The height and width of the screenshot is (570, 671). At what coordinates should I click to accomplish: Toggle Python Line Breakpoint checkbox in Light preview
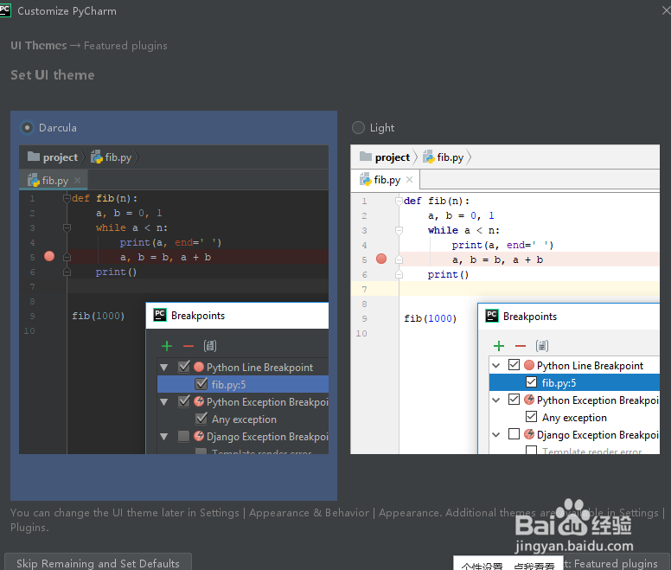coord(514,365)
